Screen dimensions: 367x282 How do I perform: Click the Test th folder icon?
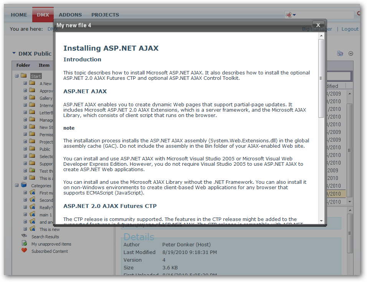pyautogui.click(x=32, y=170)
